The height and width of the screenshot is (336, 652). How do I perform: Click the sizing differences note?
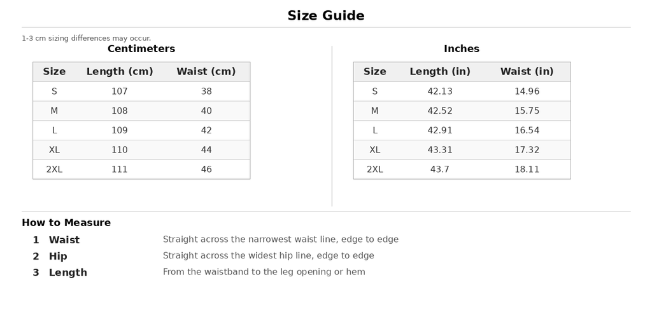tap(87, 38)
